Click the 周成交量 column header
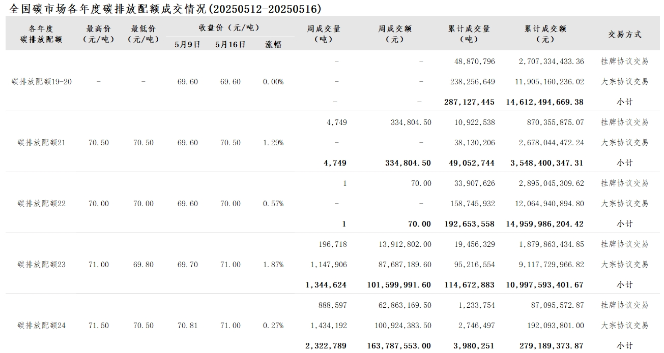Image resolution: width=664 pixels, height=353 pixels. 324,34
